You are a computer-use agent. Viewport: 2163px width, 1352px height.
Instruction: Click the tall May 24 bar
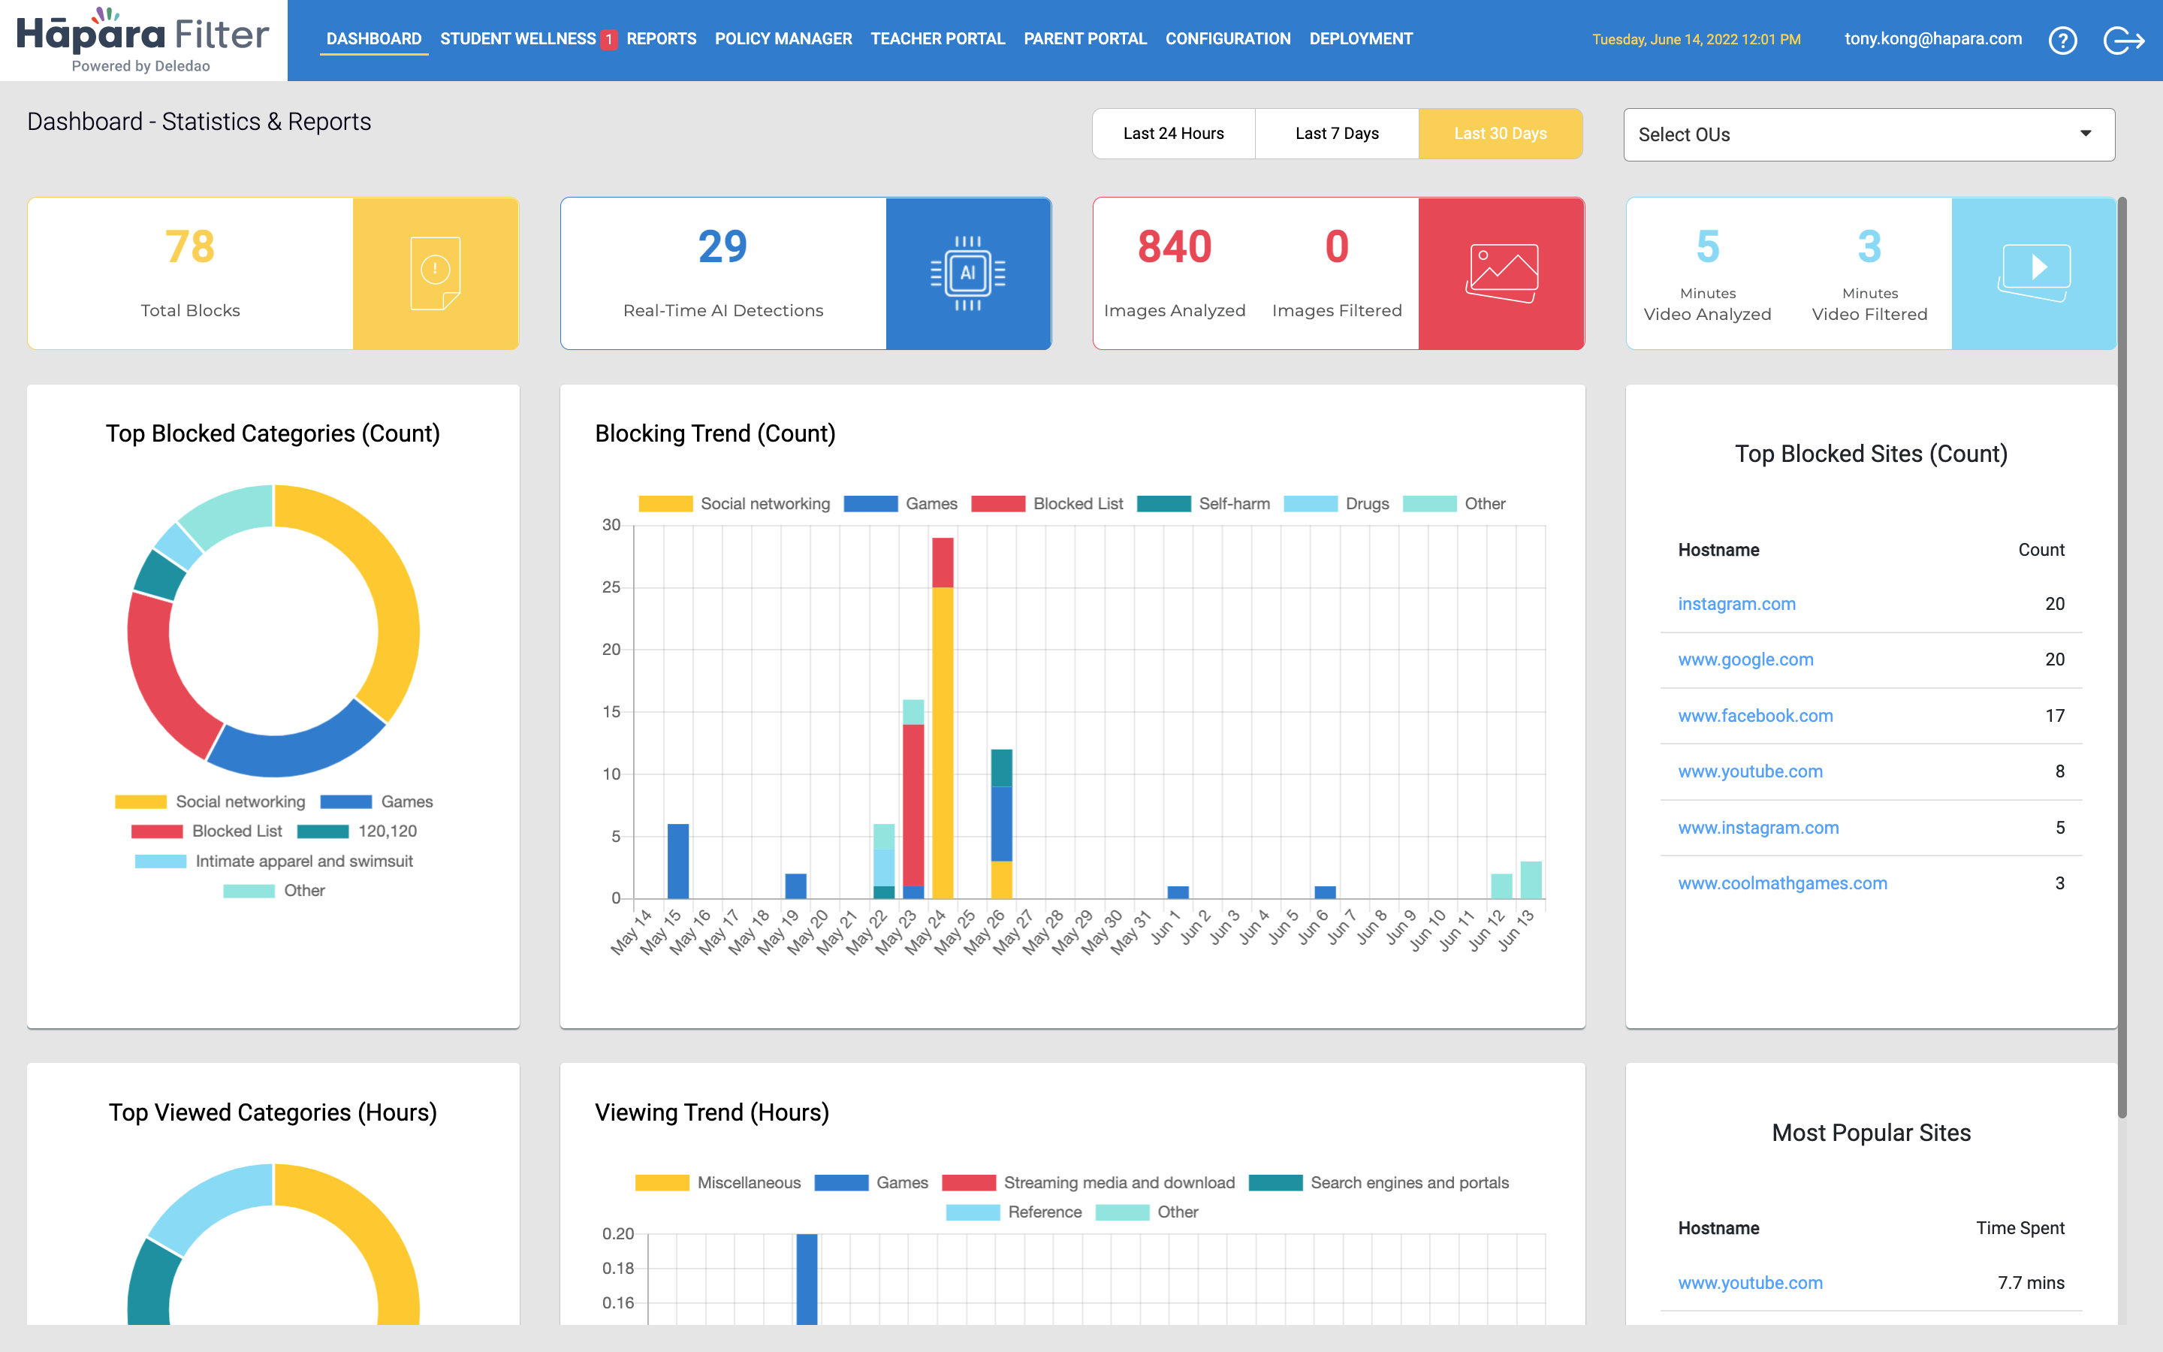pos(942,718)
